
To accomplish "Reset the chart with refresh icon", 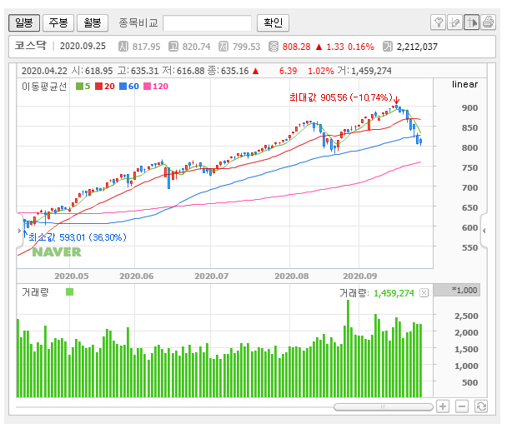I will [481, 406].
